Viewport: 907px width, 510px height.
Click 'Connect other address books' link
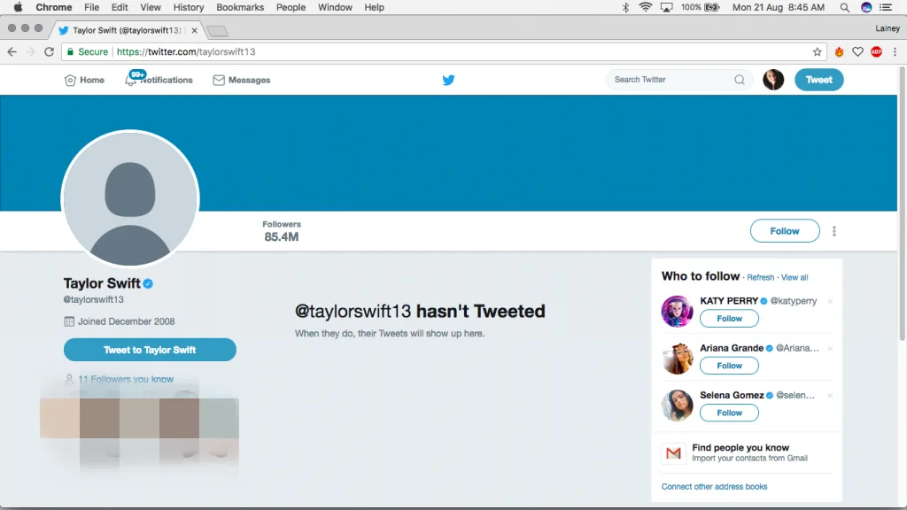click(714, 487)
